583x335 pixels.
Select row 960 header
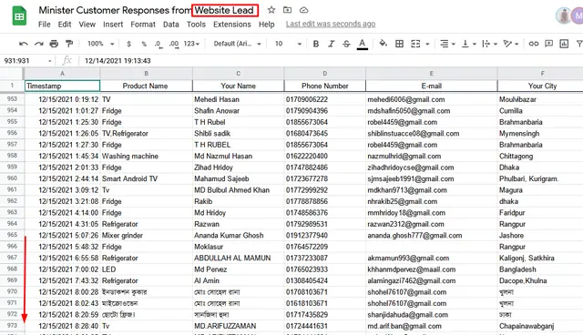12,178
